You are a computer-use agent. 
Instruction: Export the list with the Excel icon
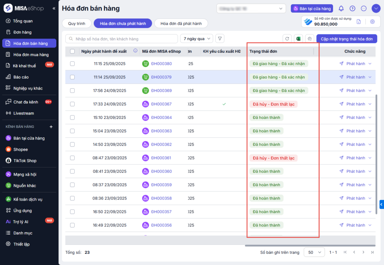(x=298, y=38)
